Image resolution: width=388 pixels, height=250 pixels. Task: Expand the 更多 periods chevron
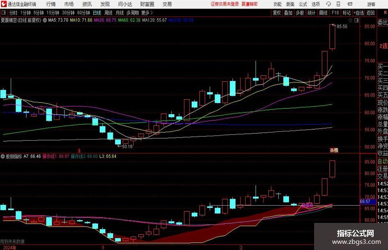[x=152, y=13]
